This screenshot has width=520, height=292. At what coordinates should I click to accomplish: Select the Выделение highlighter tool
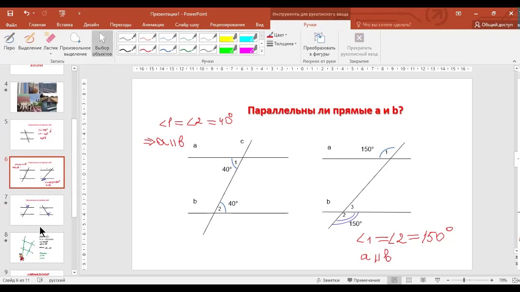pyautogui.click(x=30, y=42)
